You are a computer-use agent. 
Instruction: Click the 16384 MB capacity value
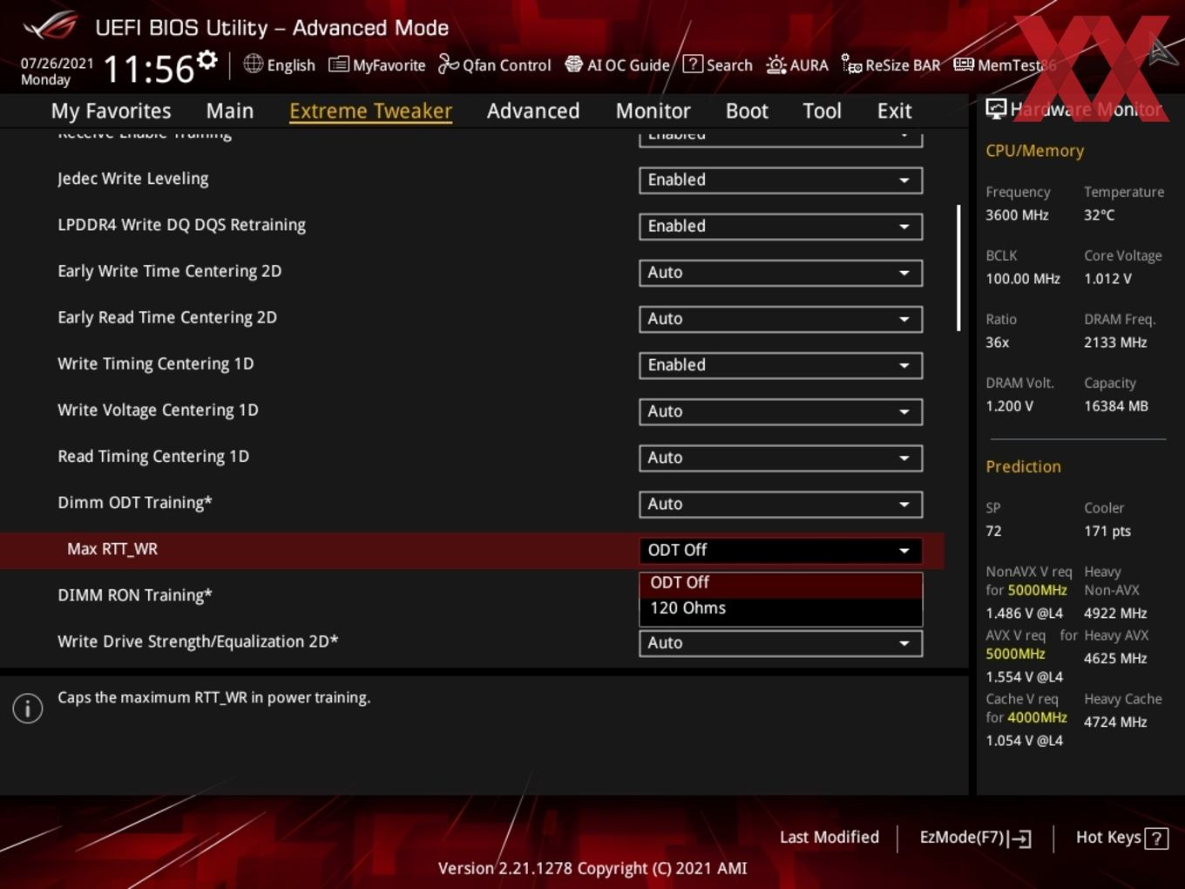point(1116,406)
